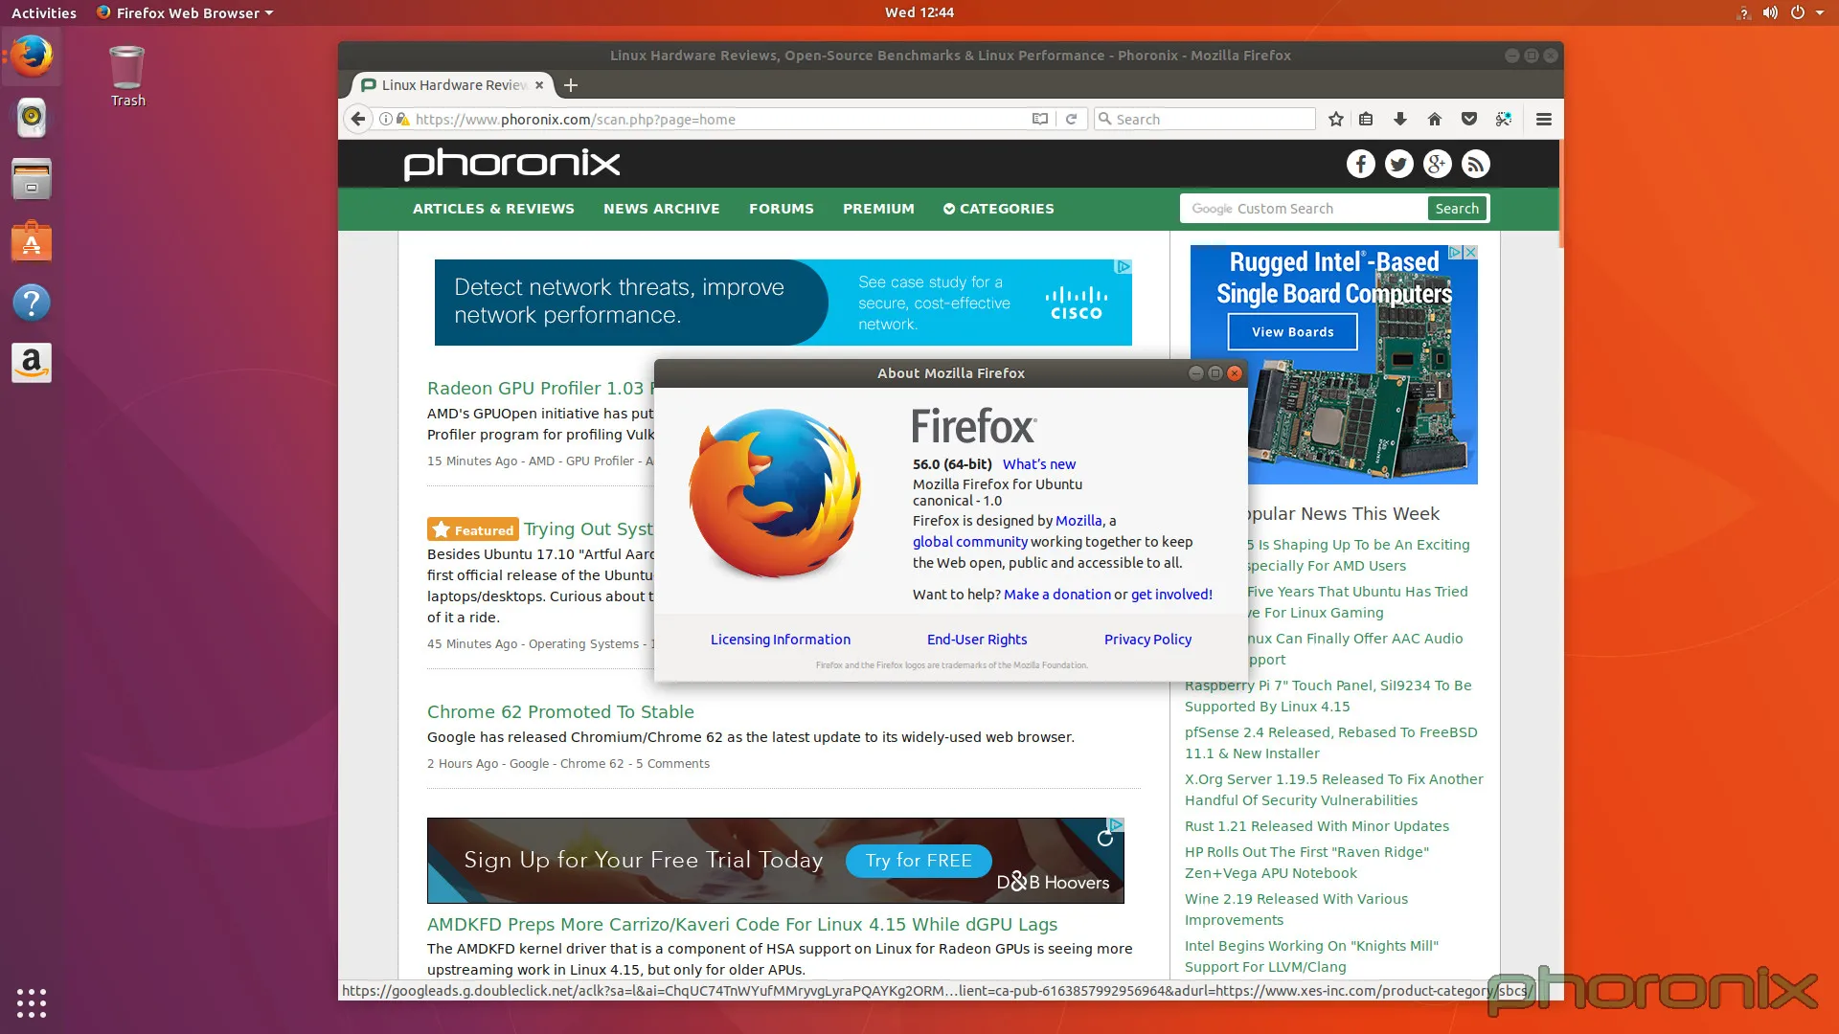Open the What's new link
This screenshot has height=1034, width=1839.
tap(1039, 464)
